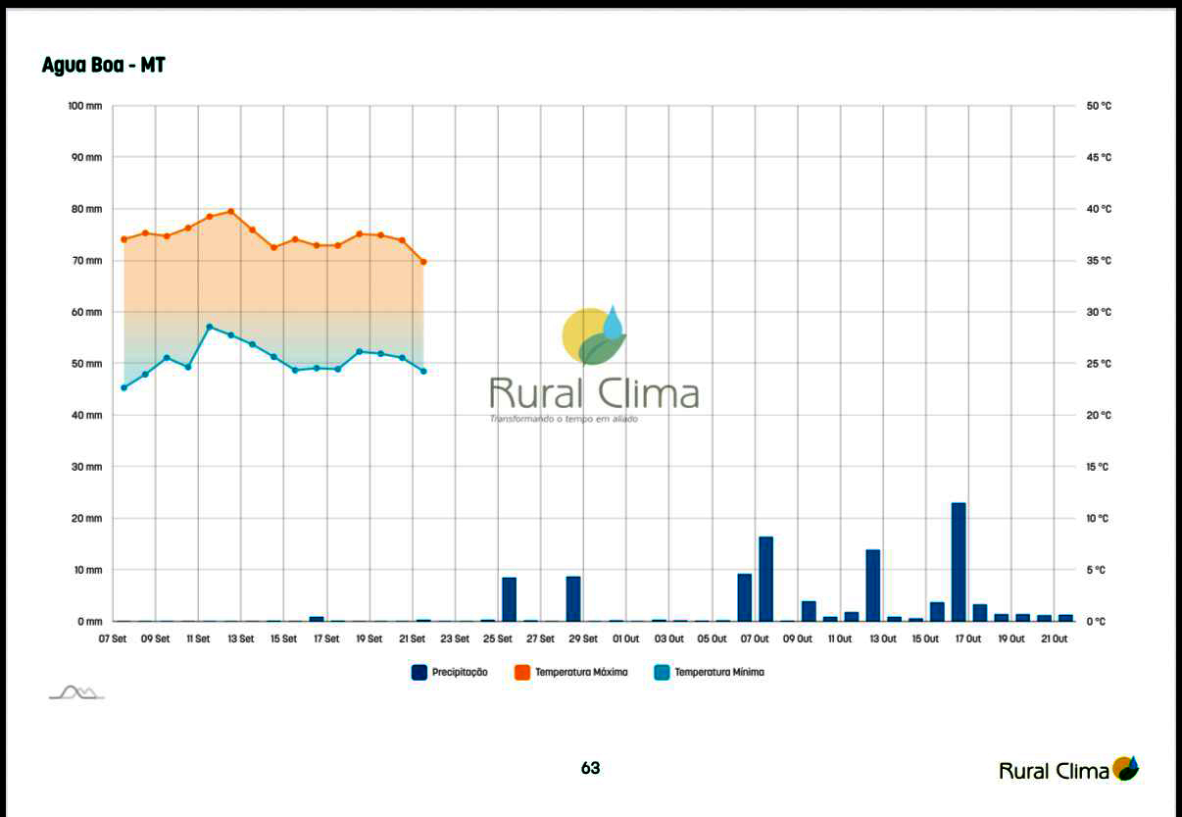This screenshot has width=1182, height=817.
Task: Click the Rural Clima leaf icon at bottom right
Action: pyautogui.click(x=1126, y=768)
